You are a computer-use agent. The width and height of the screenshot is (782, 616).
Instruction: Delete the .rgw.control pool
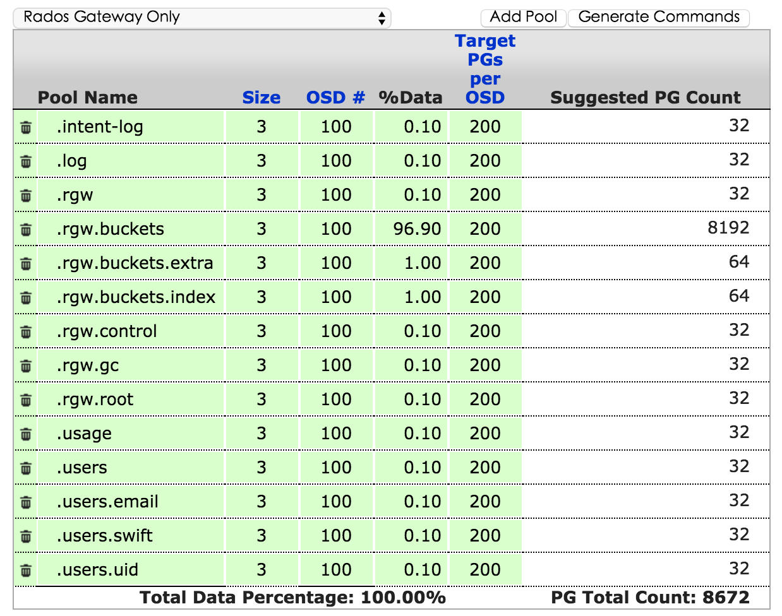coord(26,332)
